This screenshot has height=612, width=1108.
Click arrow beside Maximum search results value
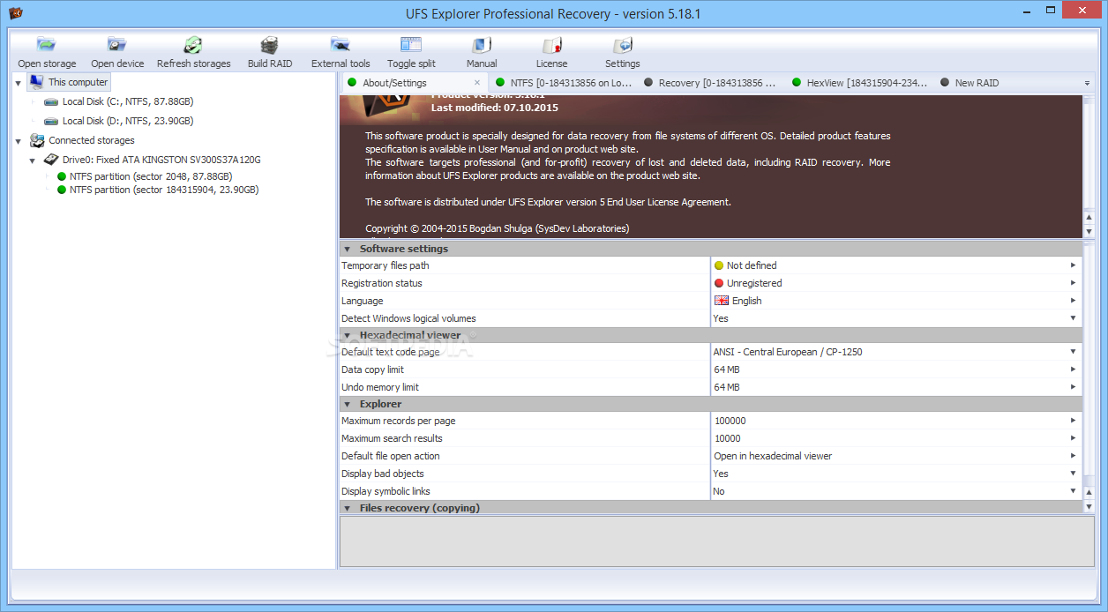[1074, 438]
